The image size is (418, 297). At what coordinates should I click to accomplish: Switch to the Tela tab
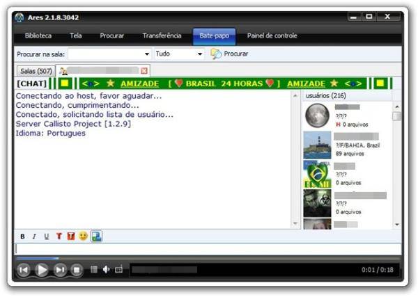[76, 35]
